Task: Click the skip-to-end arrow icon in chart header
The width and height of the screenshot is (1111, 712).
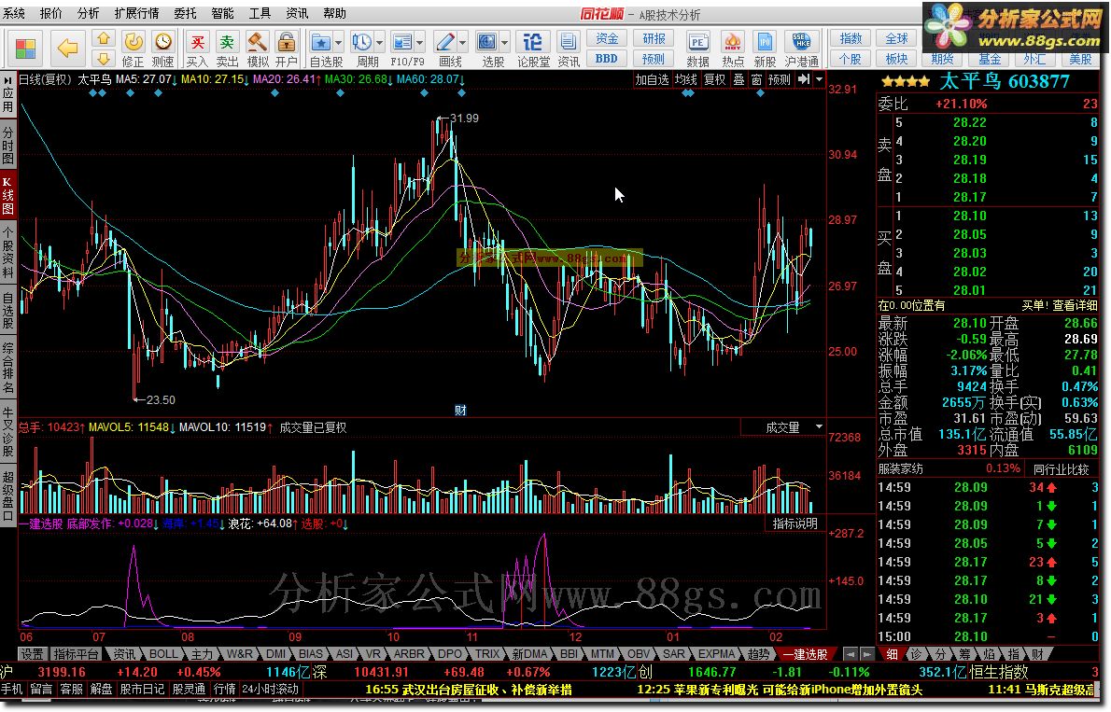Action: (804, 79)
